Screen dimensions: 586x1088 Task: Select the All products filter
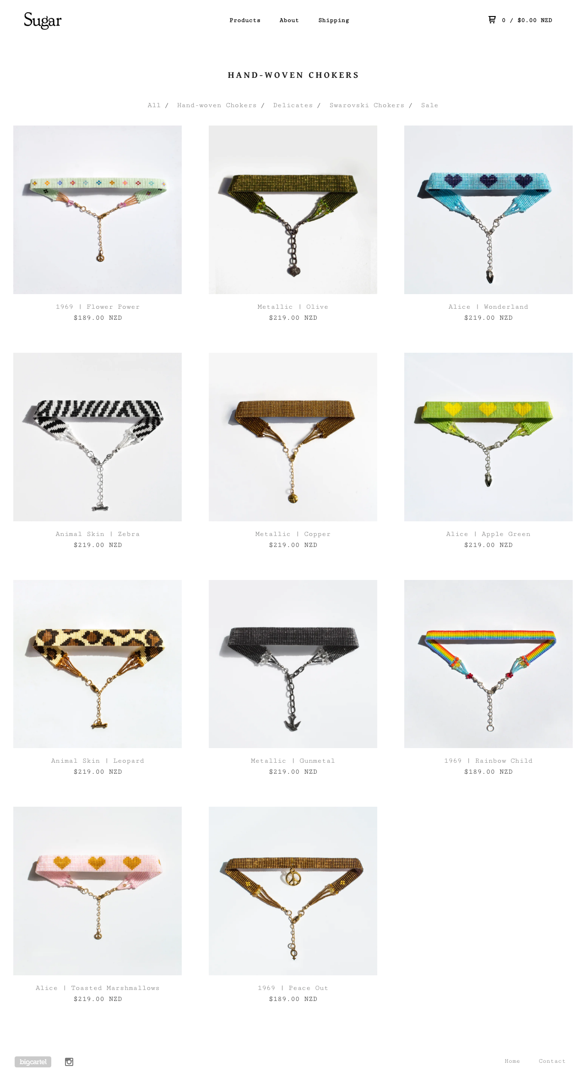click(x=154, y=105)
